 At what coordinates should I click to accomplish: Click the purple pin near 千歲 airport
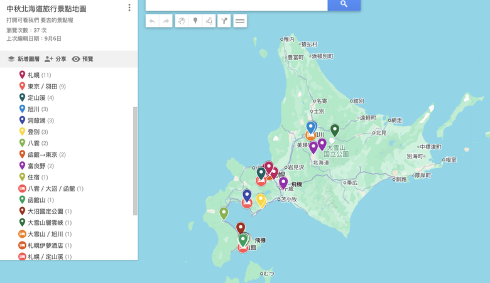pos(283,183)
